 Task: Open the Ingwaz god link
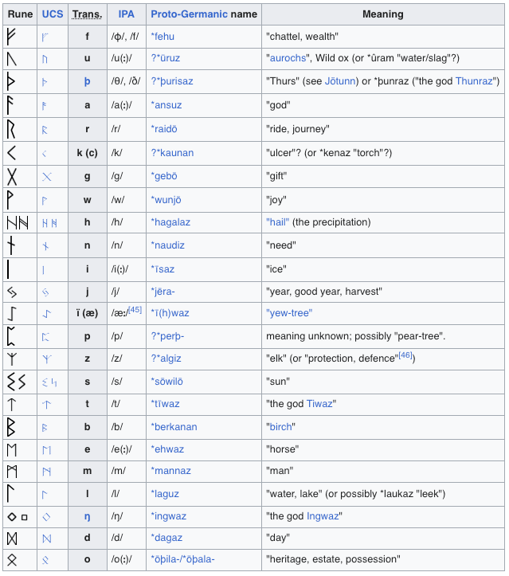323,516
